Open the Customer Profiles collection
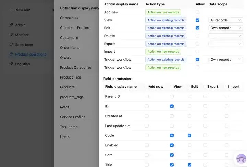The image size is (247, 167). click(74, 28)
